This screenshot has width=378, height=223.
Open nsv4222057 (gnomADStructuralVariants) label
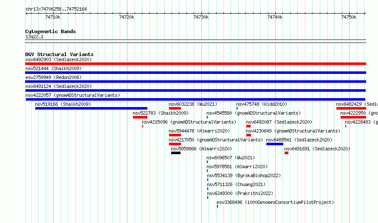[73, 95]
